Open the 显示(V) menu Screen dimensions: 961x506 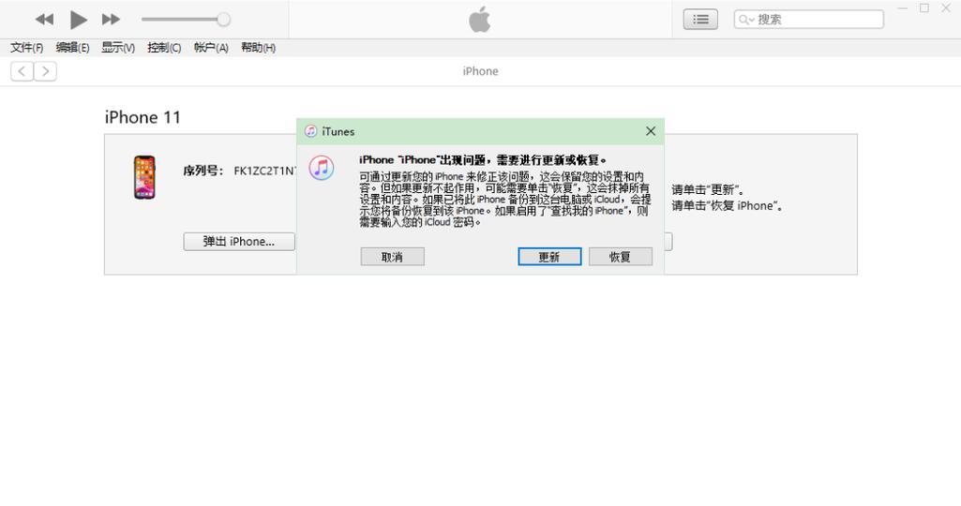point(118,48)
